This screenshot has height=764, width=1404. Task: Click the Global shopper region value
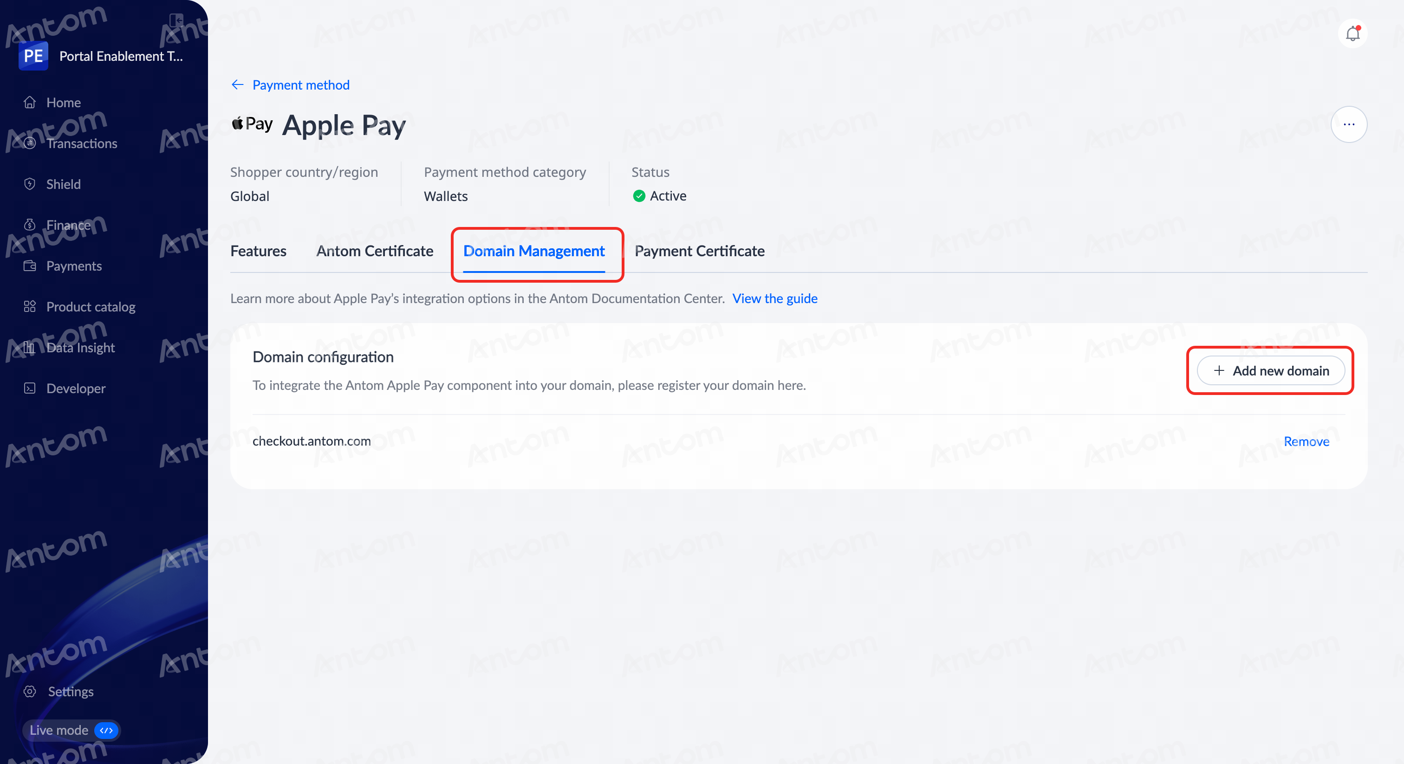(250, 196)
